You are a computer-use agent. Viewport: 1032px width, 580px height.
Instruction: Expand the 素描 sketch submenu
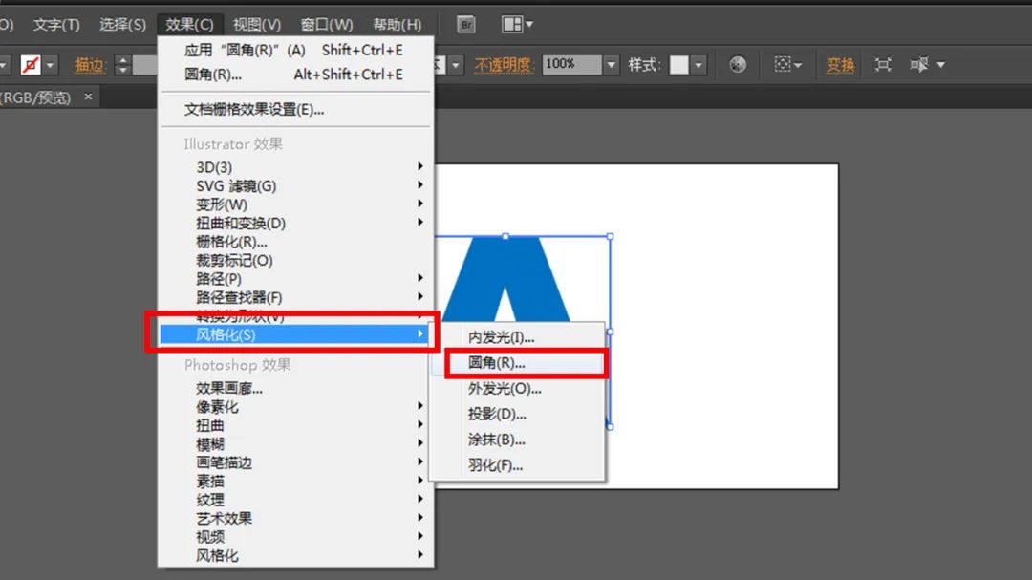(295, 482)
